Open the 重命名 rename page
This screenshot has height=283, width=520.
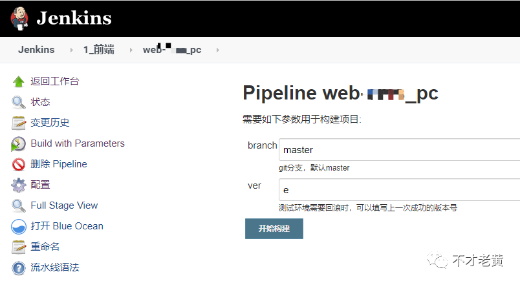click(45, 247)
